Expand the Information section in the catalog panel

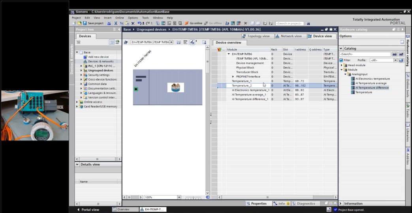341,204
